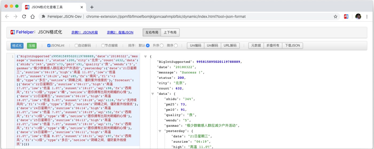374x149 pixels.
Task: Collapse the "data" node triangle
Action: coord(153,94)
